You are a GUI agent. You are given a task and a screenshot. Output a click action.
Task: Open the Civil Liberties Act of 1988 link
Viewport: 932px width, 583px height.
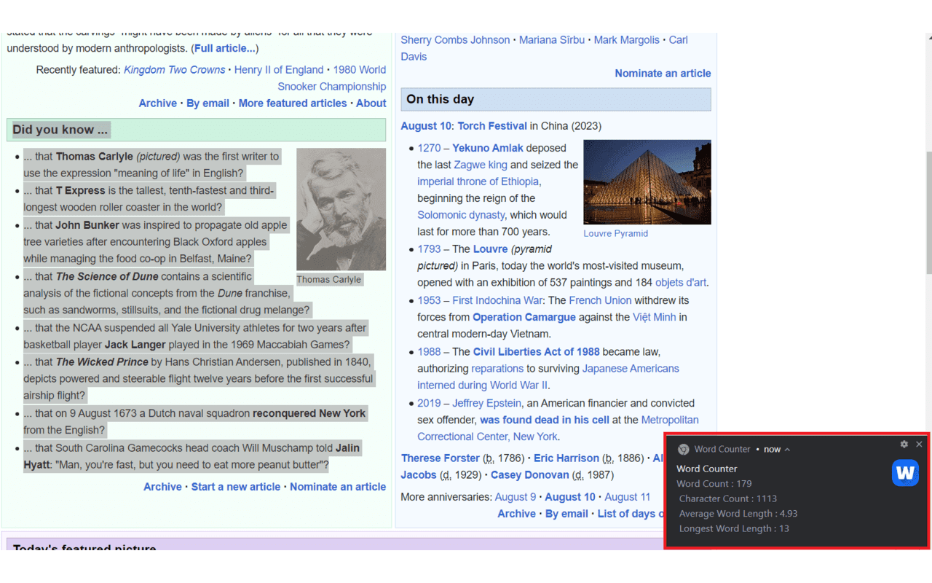[537, 352]
